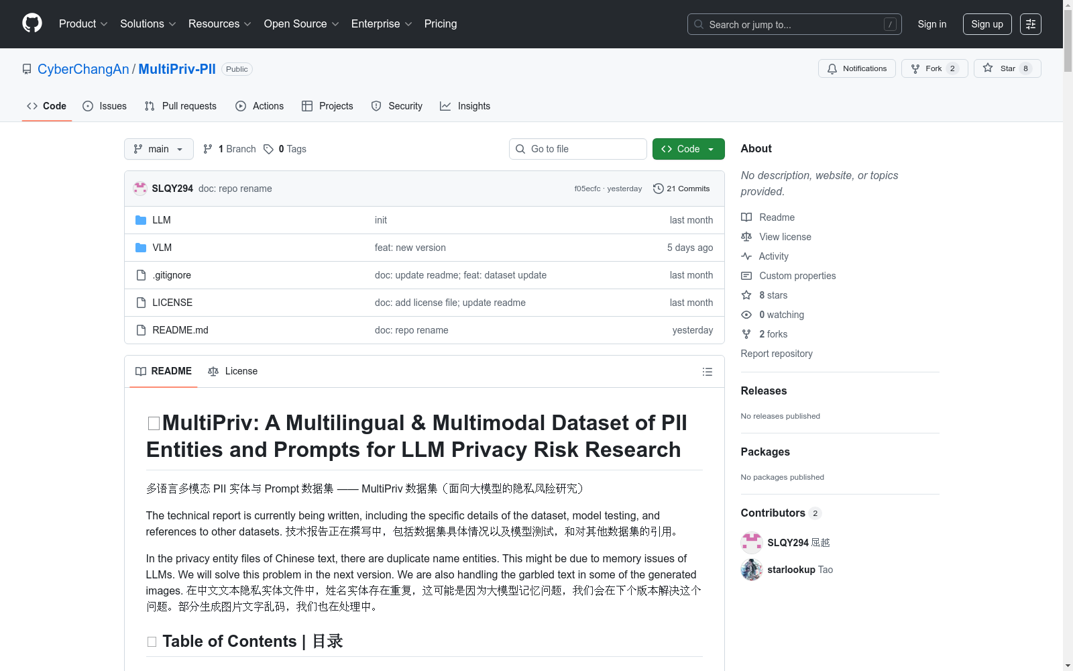View the 21 Commits history link
1073x671 pixels.
(681, 189)
